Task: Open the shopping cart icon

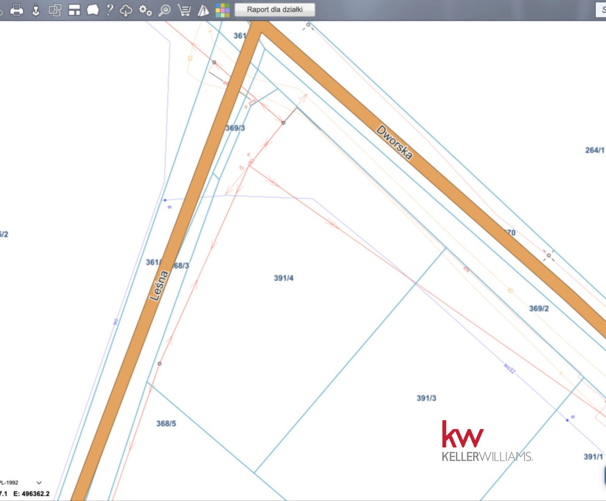Action: pyautogui.click(x=184, y=10)
